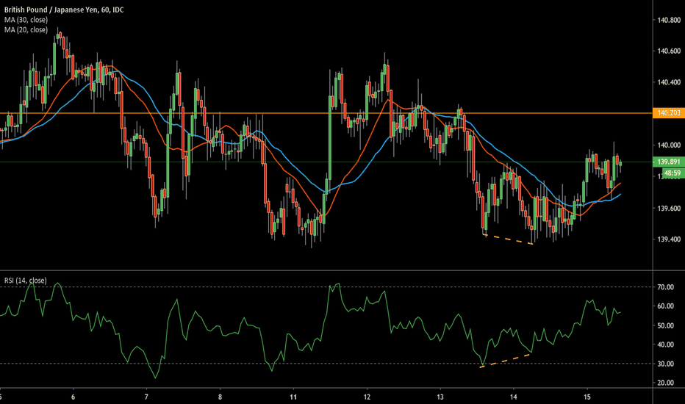
Task: Select the RSI (14, close) indicator legend
Action: click(x=25, y=281)
